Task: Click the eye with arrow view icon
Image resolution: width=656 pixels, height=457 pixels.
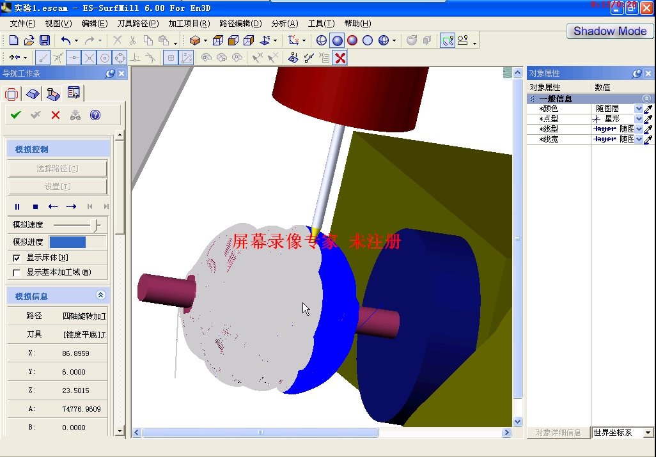Action: [293, 58]
